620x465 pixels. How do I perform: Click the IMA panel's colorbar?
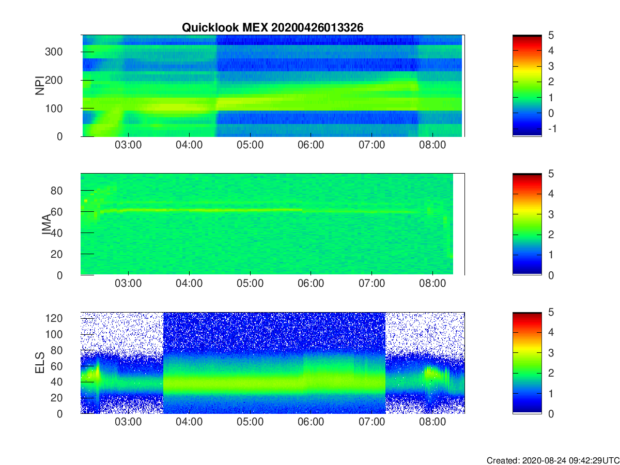point(527,224)
